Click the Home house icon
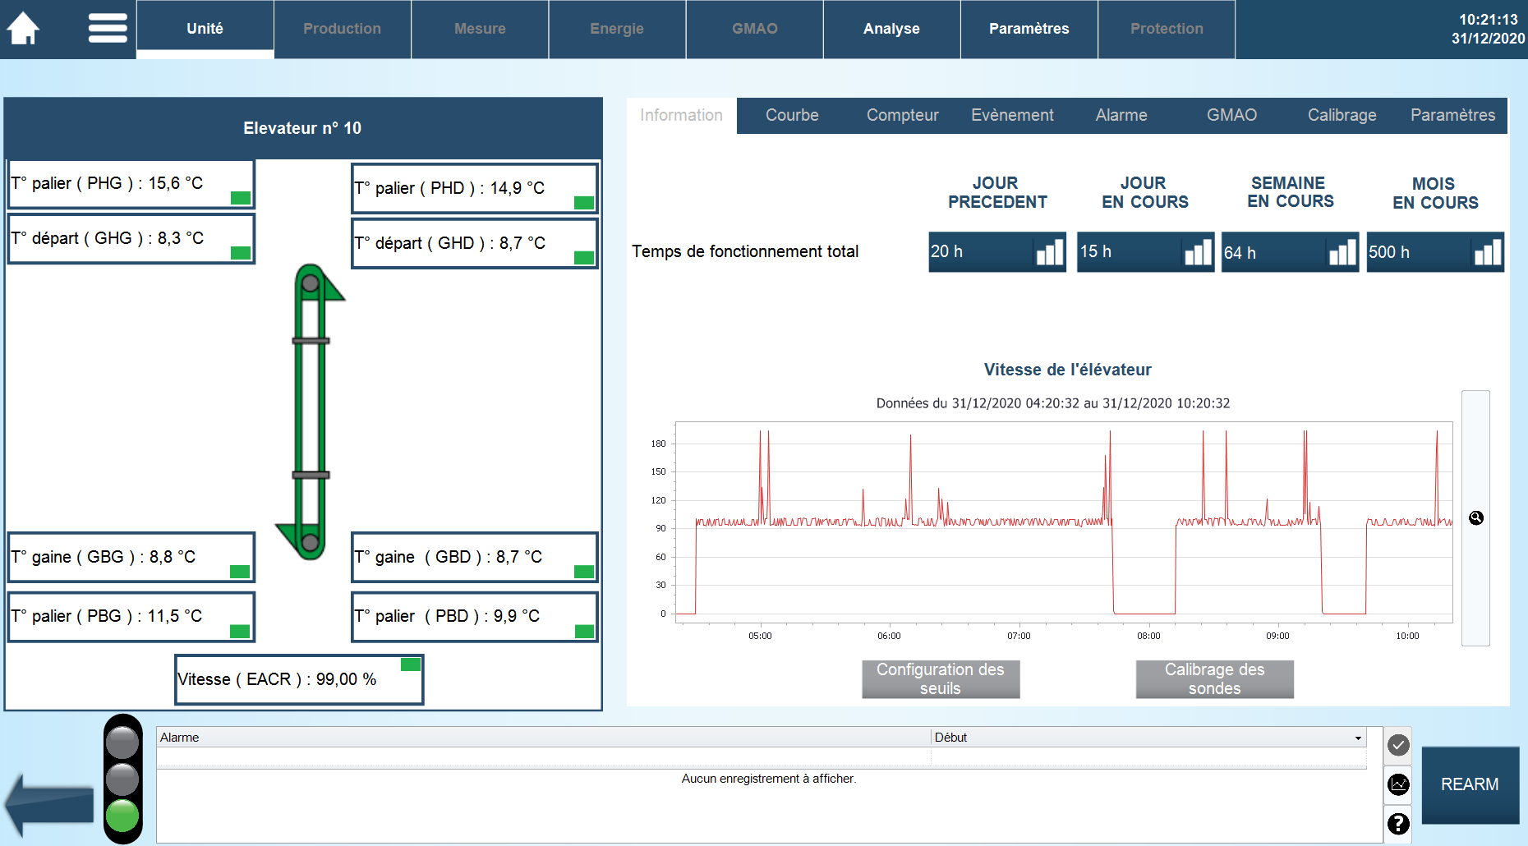The width and height of the screenshot is (1528, 846). 23,29
